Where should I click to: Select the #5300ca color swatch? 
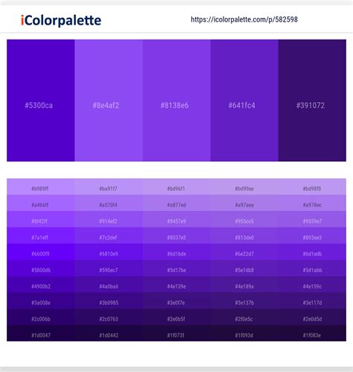(41, 101)
